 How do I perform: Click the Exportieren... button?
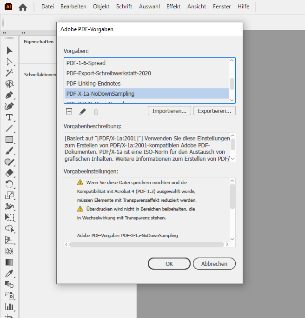[x=214, y=111]
